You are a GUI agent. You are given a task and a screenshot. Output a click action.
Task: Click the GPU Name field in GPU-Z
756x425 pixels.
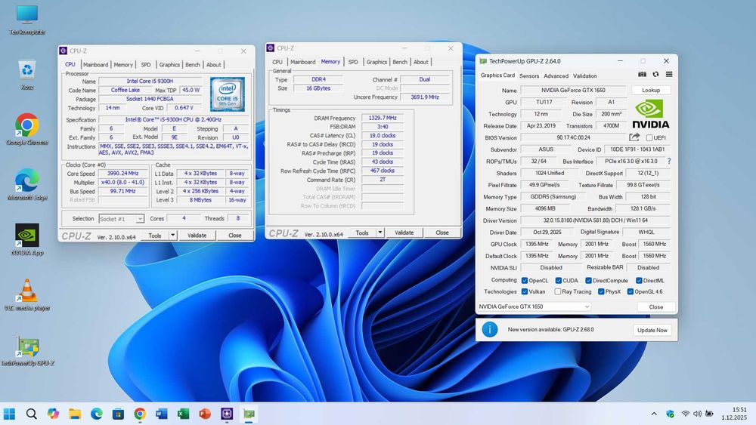coord(574,90)
